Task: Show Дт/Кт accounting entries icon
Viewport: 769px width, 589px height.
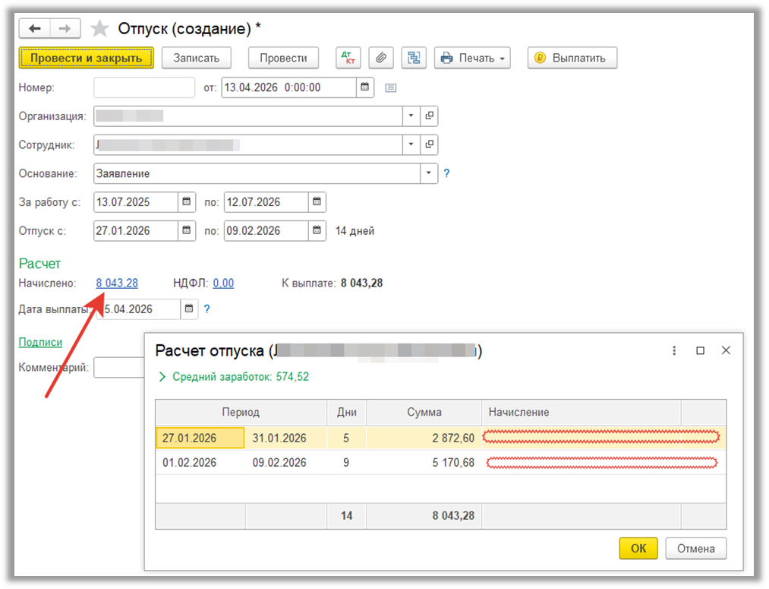Action: pos(348,58)
